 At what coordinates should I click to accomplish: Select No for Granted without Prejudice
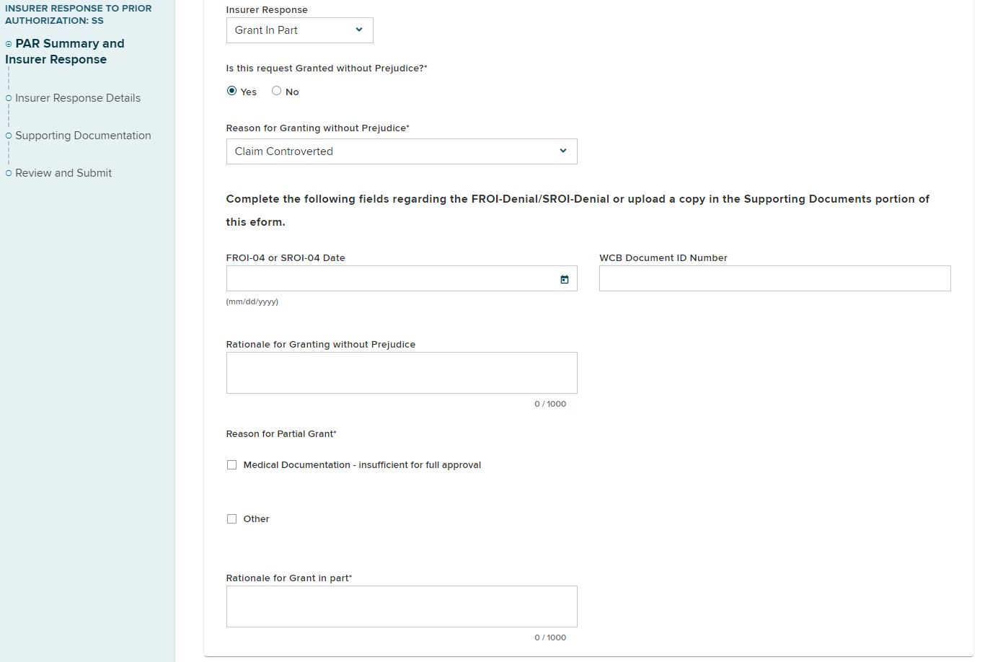point(276,91)
